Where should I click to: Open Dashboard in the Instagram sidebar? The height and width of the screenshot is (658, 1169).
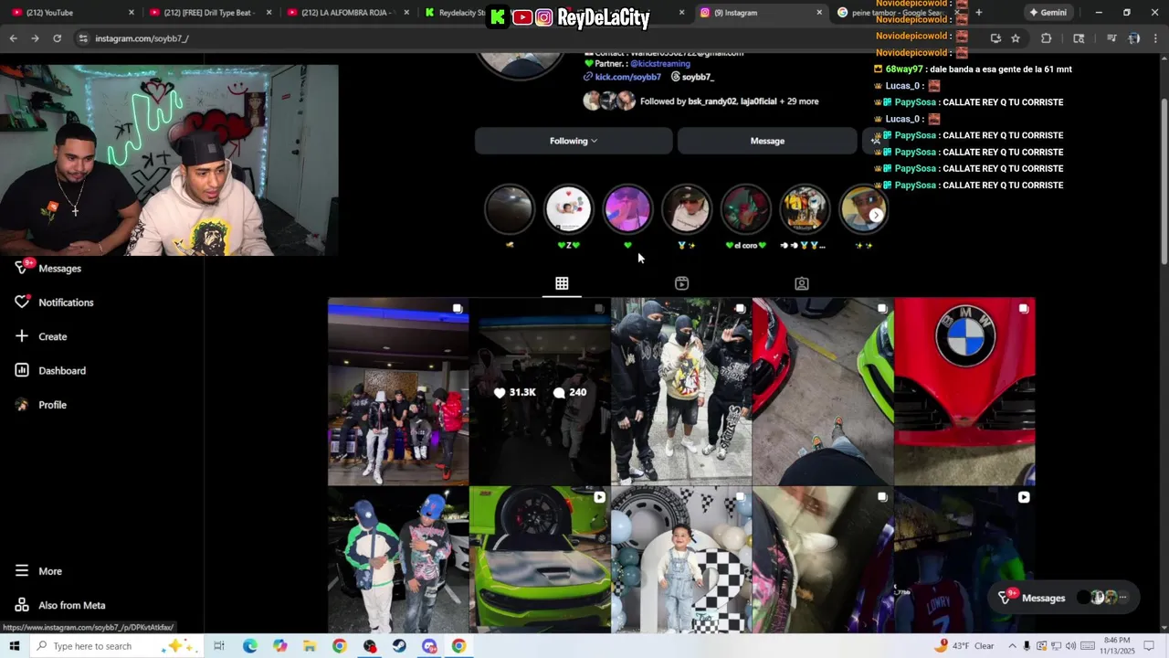coord(51,370)
